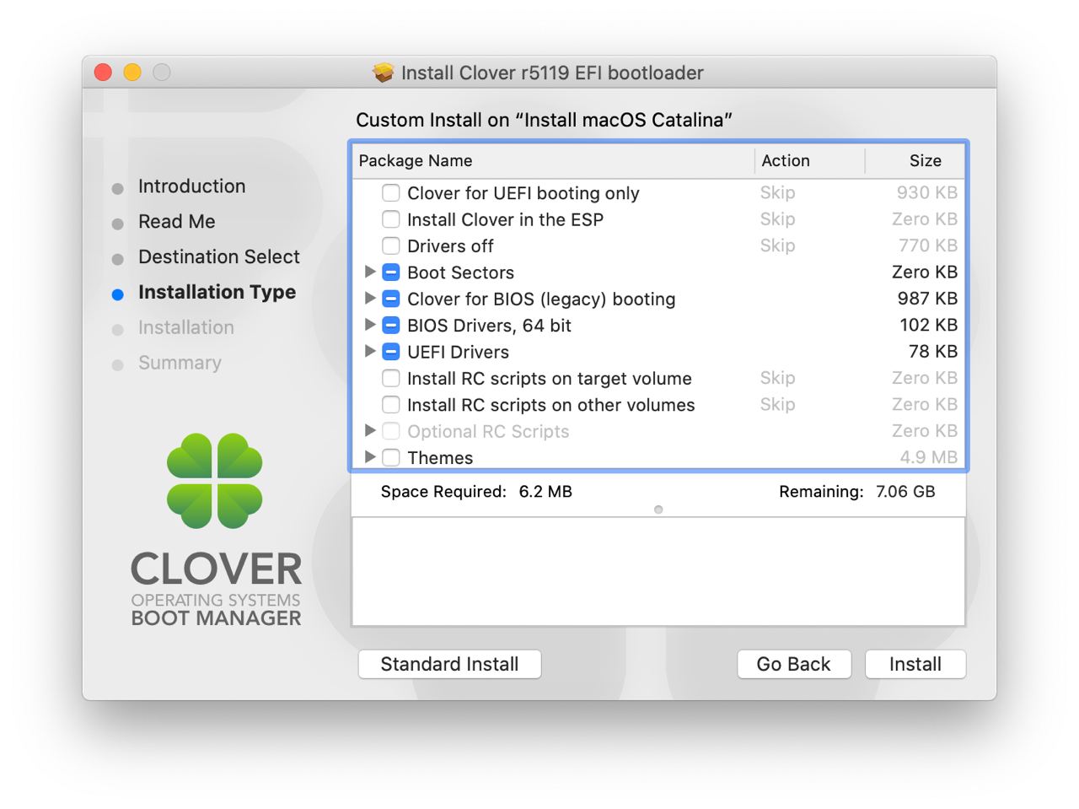Select the Destination Select step
Screen dimensions: 1079x809
coord(219,257)
